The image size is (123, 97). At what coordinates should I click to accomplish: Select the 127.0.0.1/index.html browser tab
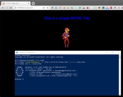coord(16,4)
